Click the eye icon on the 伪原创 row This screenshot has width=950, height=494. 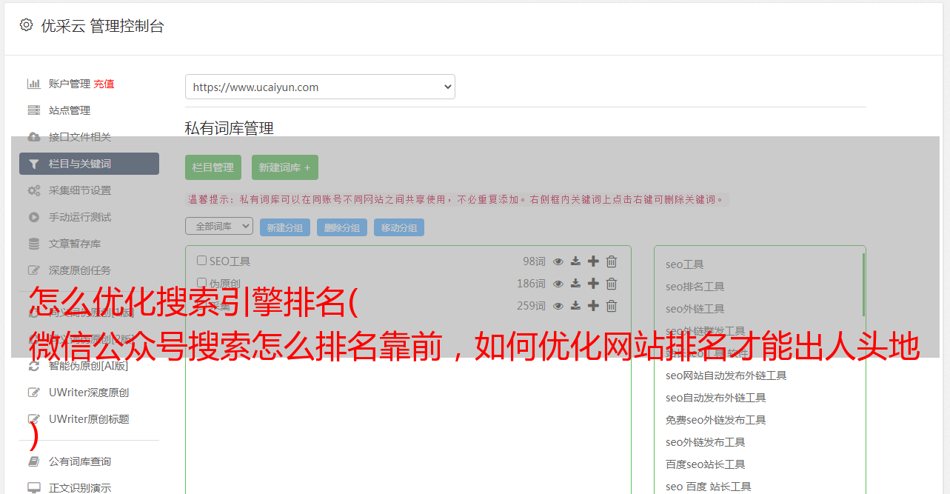click(558, 284)
